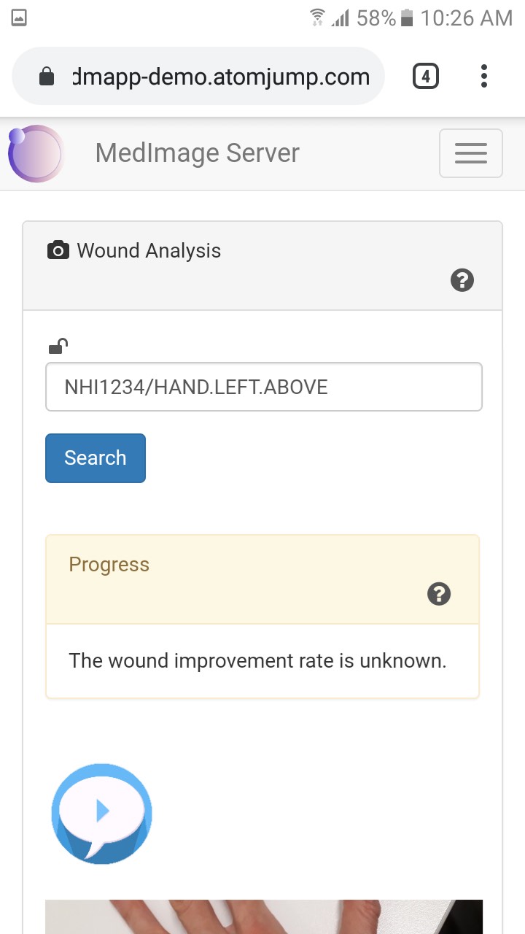Open the hamburger navigation menu

tap(470, 153)
